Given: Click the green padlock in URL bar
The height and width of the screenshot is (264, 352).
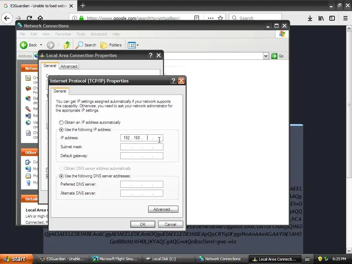Looking at the screenshot, I should coord(81,18).
